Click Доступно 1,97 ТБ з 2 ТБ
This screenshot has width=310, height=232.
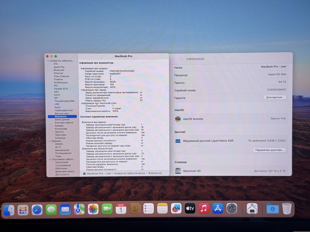click(270, 171)
